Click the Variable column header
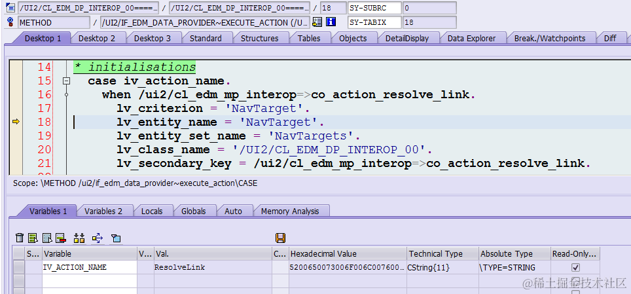 89,253
